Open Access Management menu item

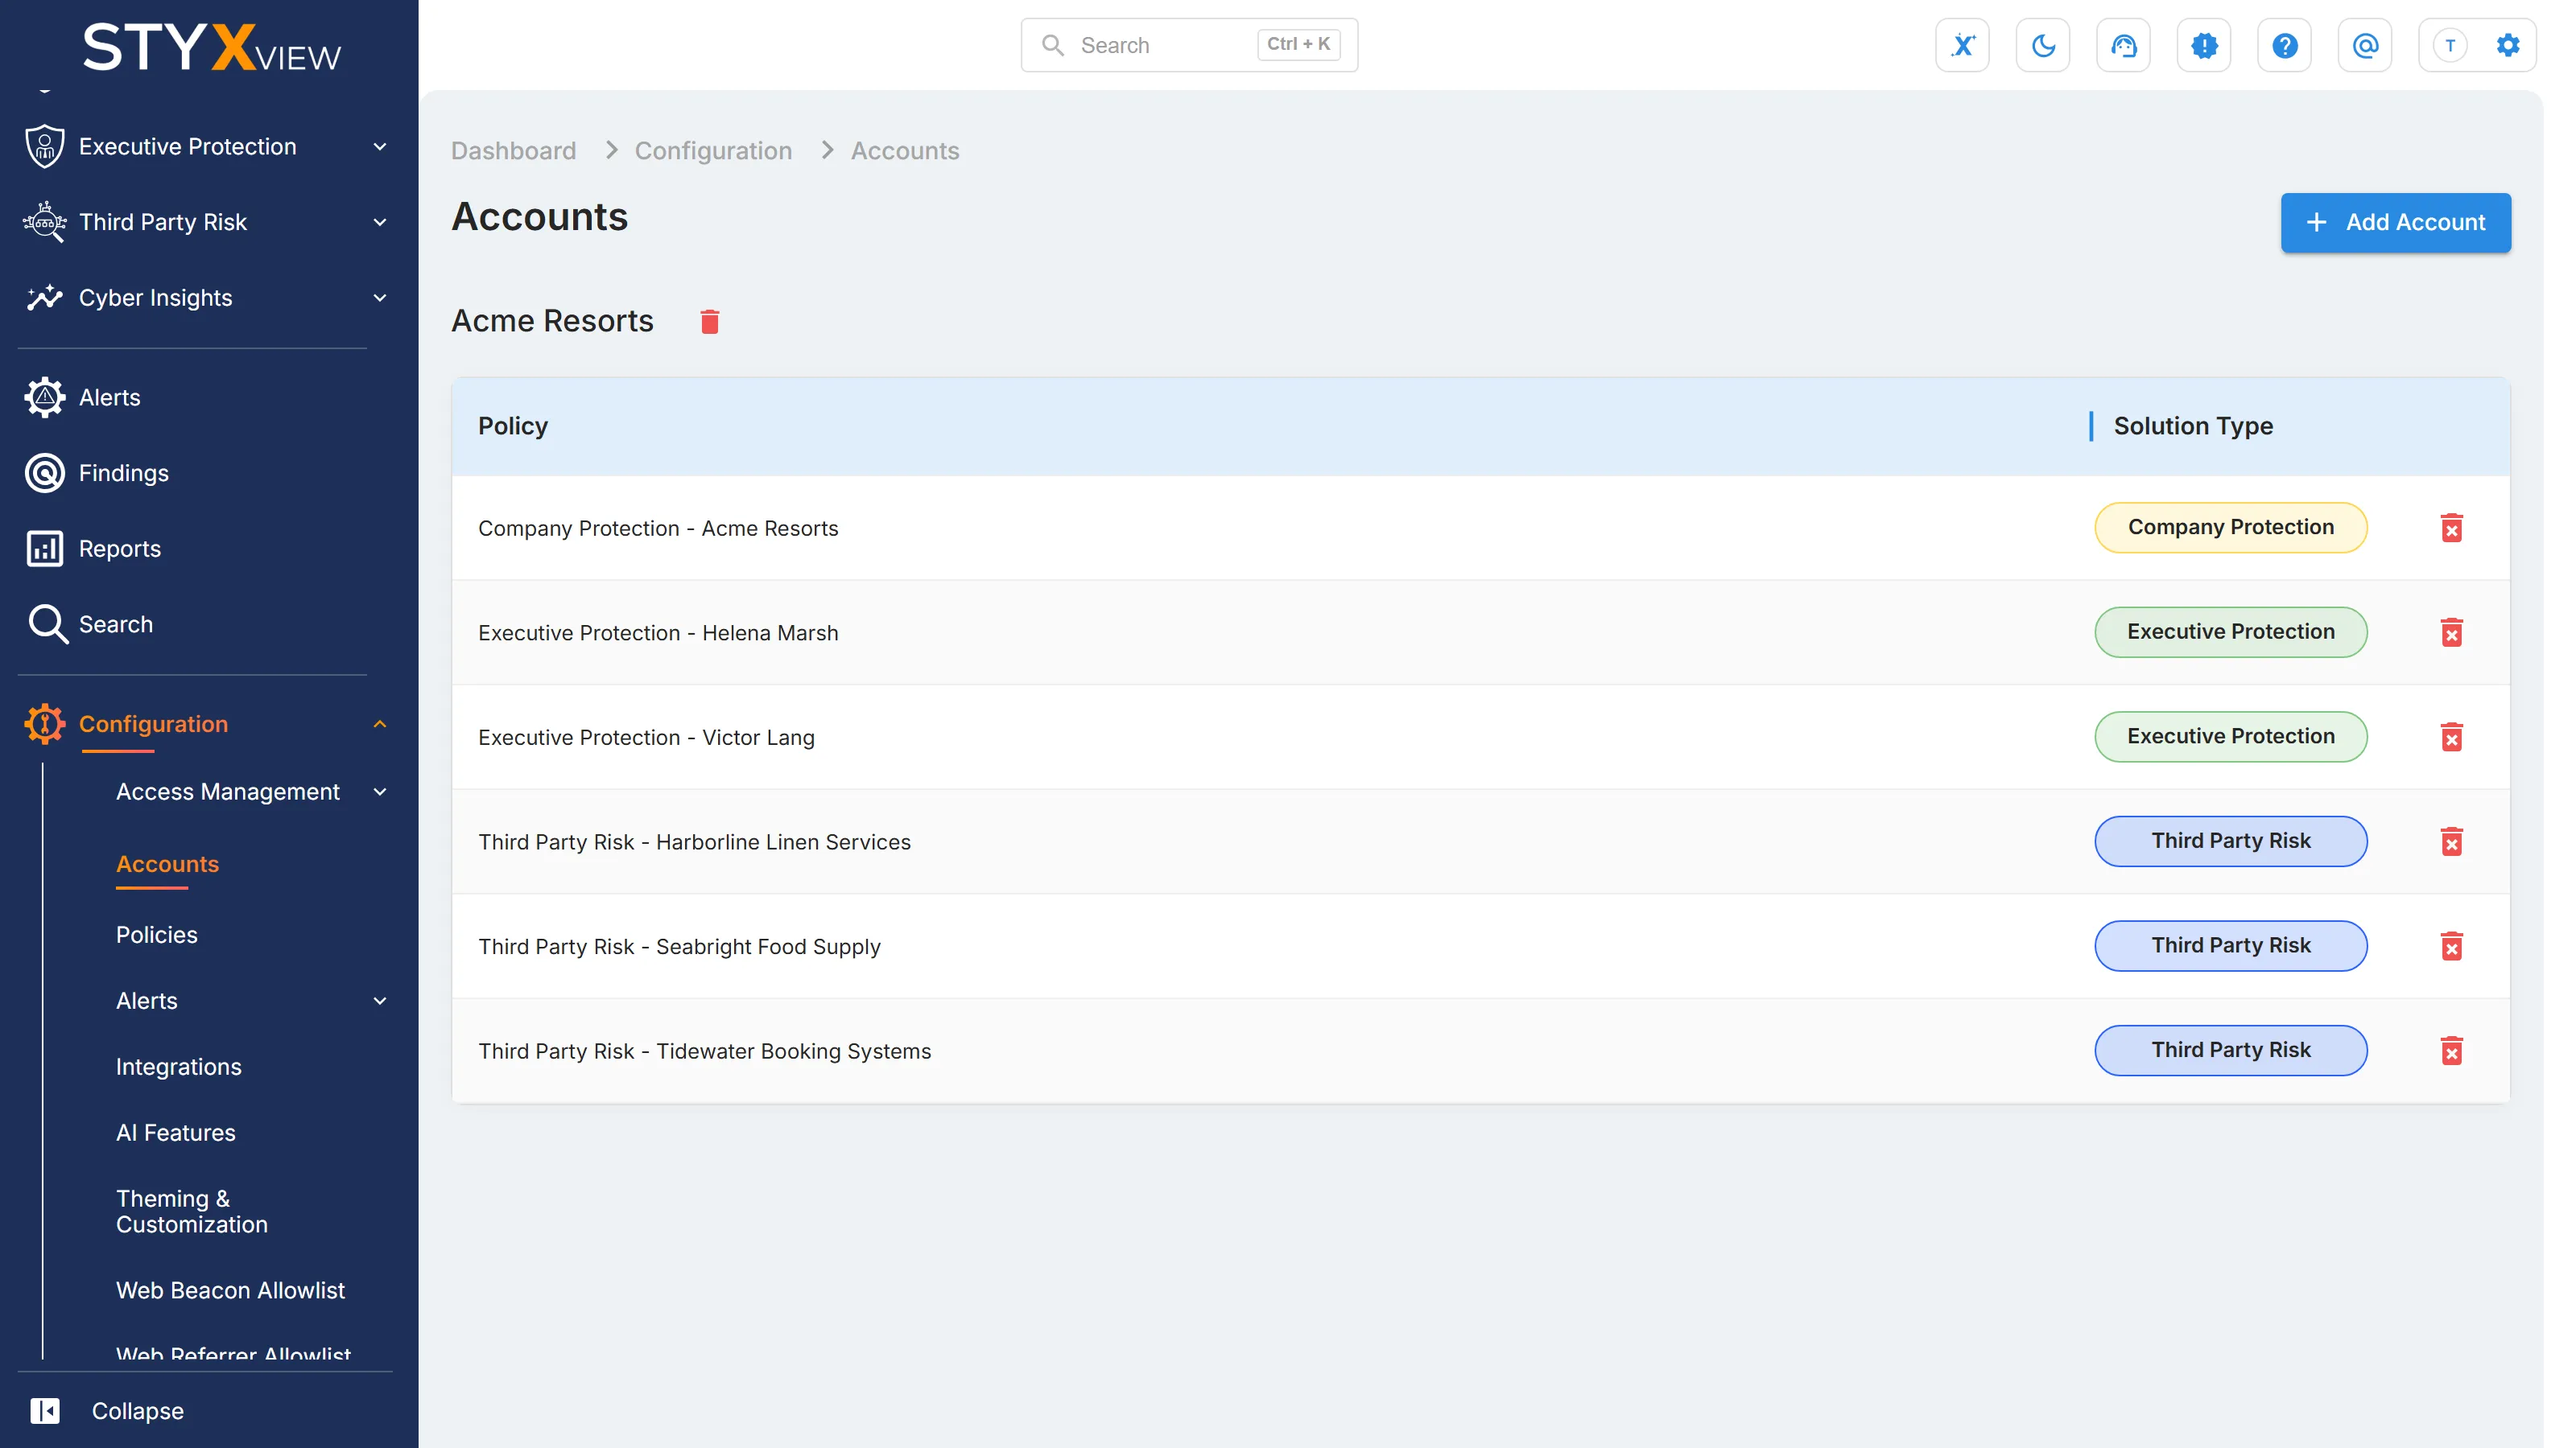227,792
